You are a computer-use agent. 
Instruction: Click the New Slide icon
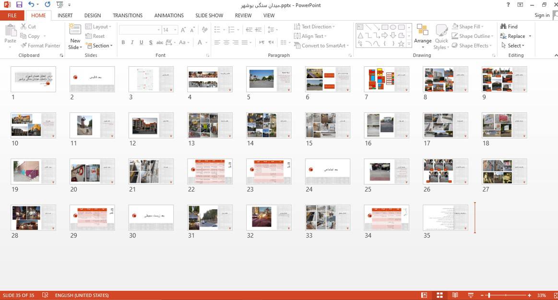75,30
